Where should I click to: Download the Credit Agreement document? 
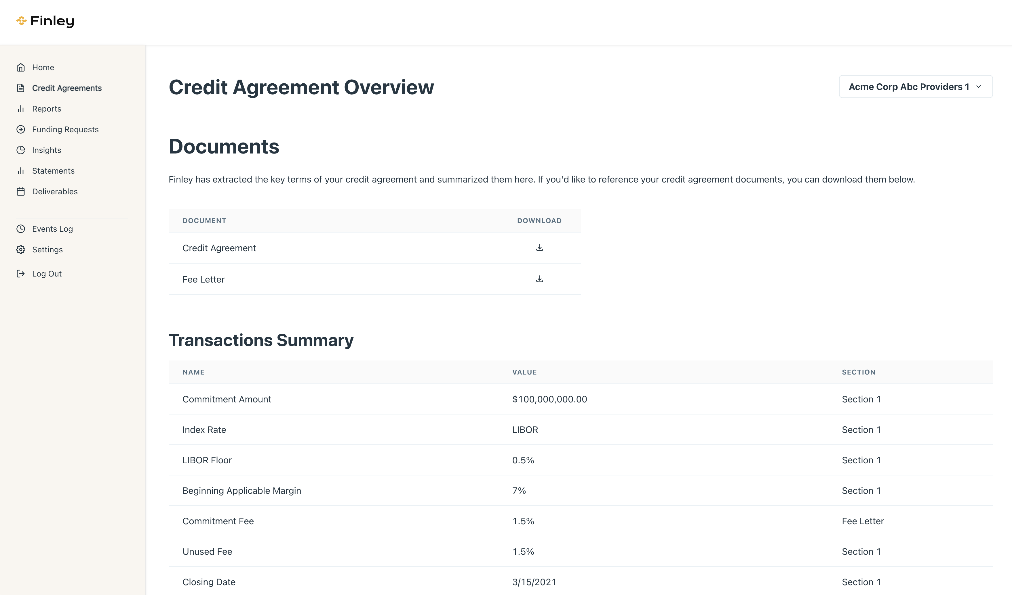tap(539, 248)
